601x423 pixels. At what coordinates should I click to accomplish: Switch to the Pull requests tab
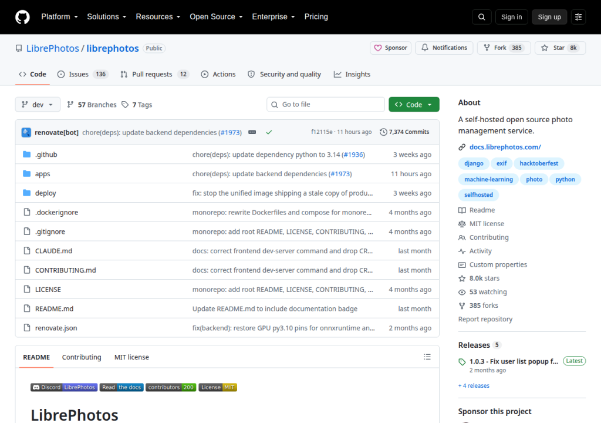[154, 75]
